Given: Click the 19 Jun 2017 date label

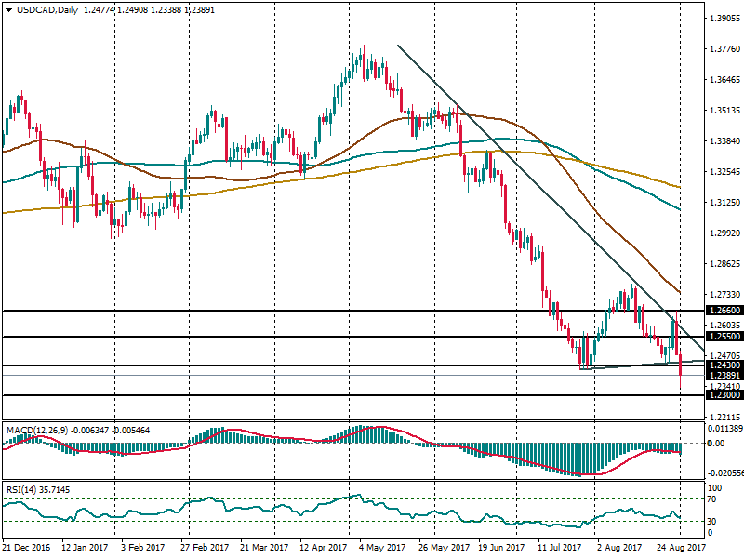Looking at the screenshot, I should pos(500,549).
